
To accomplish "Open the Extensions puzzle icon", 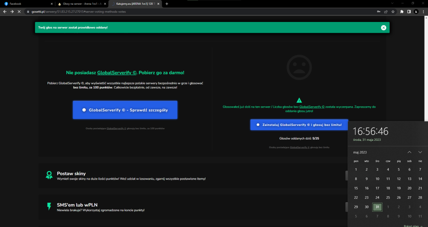I will click(402, 12).
